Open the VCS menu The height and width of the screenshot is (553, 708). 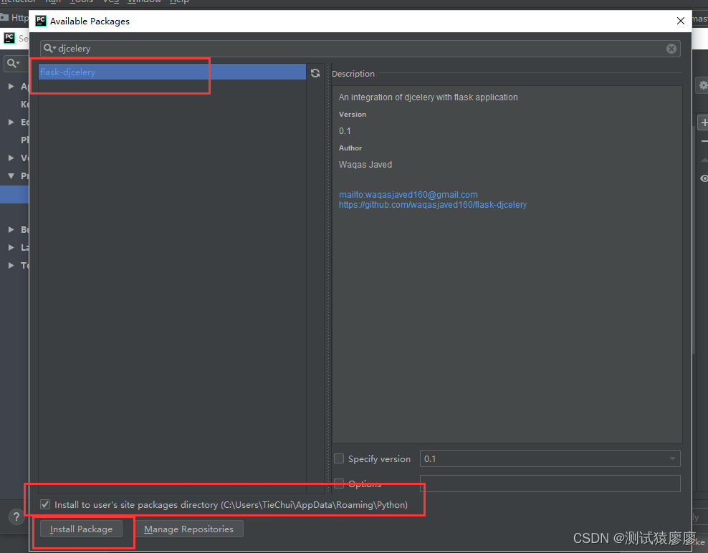pos(111,2)
